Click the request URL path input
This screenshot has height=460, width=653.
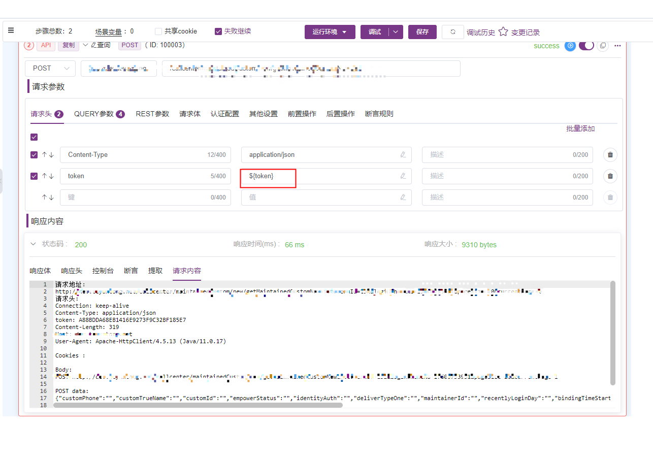click(x=311, y=69)
